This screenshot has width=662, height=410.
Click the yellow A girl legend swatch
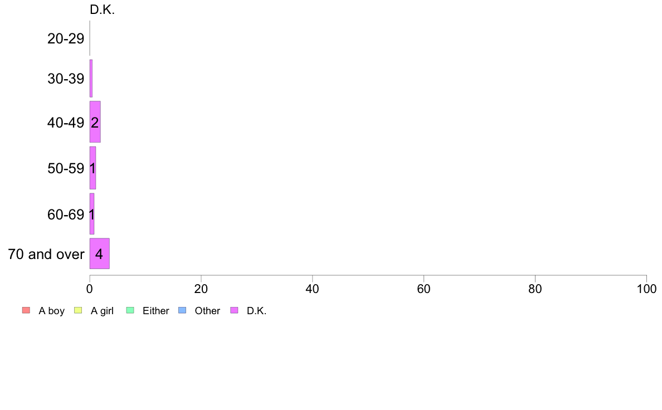tap(78, 310)
